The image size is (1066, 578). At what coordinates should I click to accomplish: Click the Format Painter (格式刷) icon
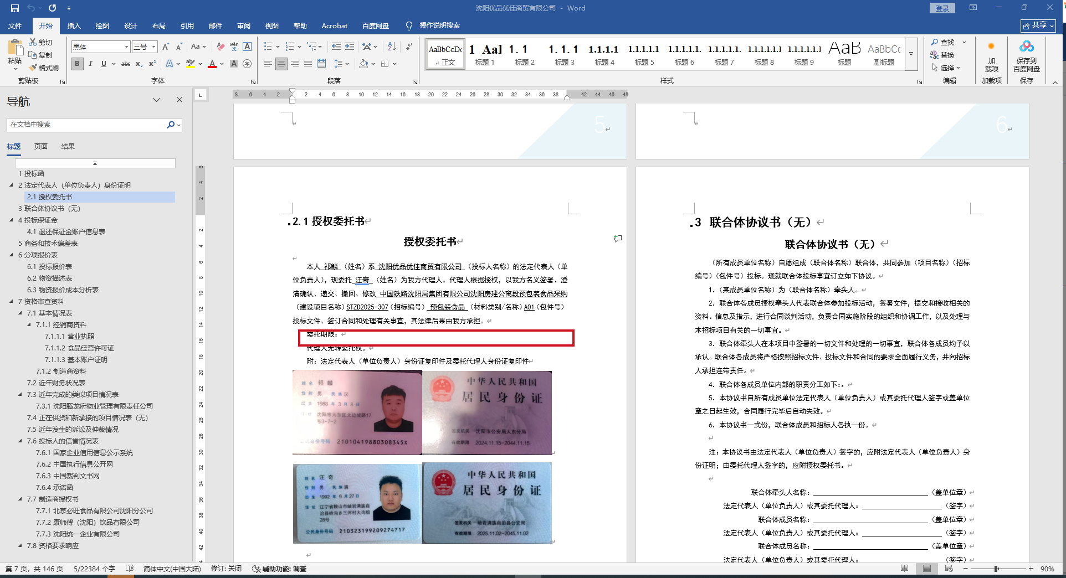coord(33,68)
